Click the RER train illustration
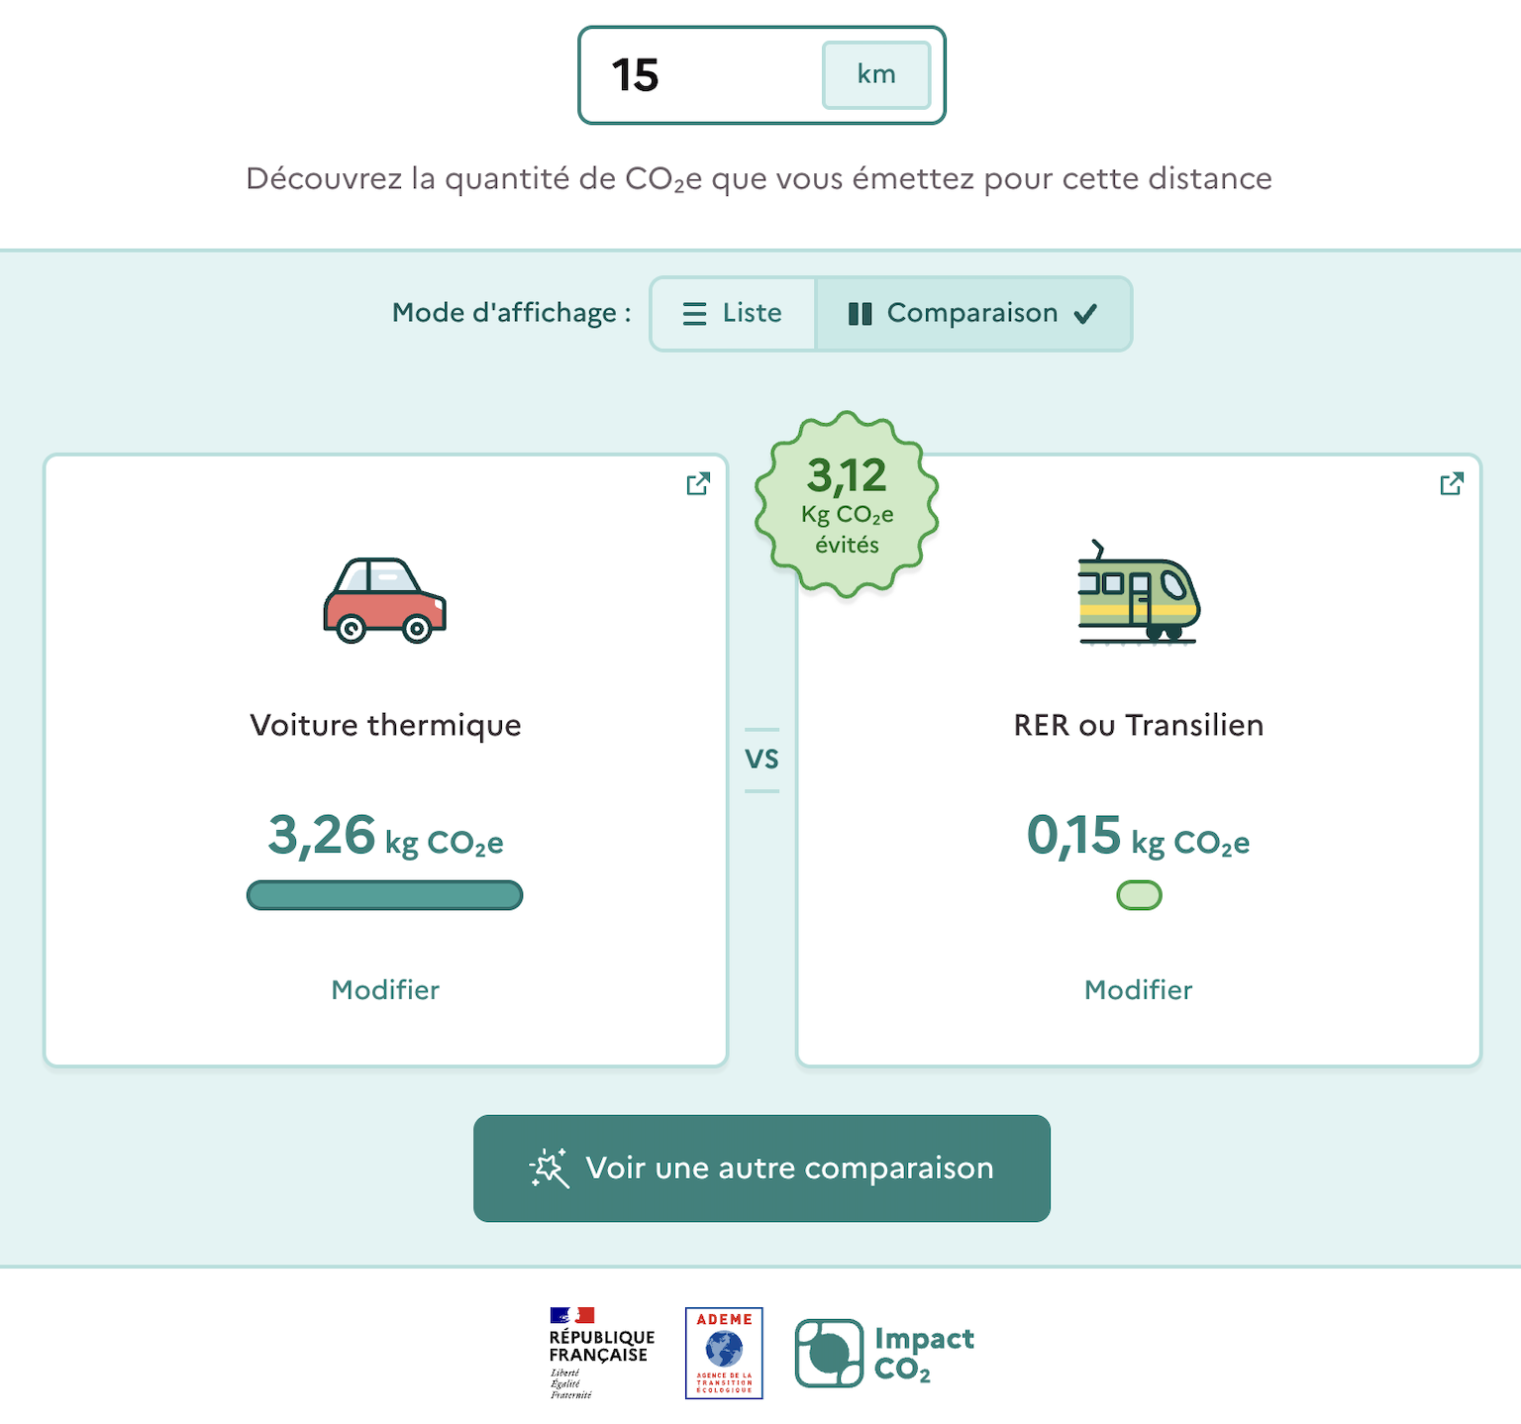This screenshot has height=1424, width=1521. [x=1138, y=594]
